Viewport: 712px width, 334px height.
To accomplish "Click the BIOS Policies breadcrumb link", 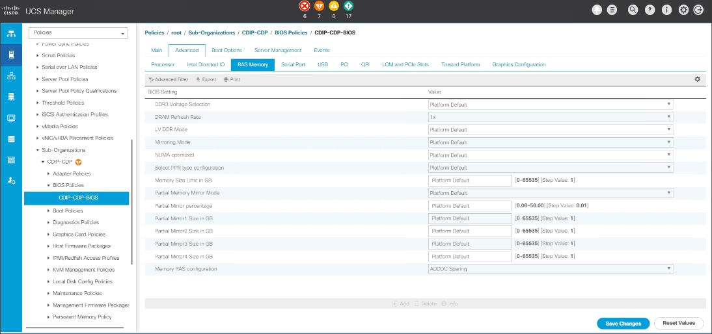I will click(291, 32).
